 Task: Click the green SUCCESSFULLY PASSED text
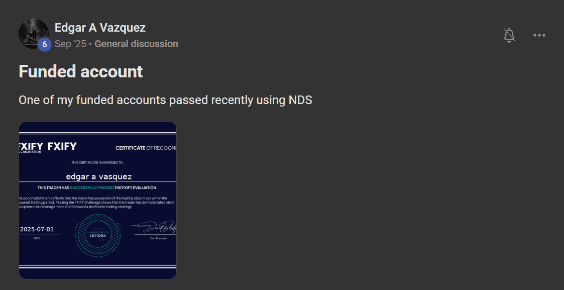(x=91, y=187)
